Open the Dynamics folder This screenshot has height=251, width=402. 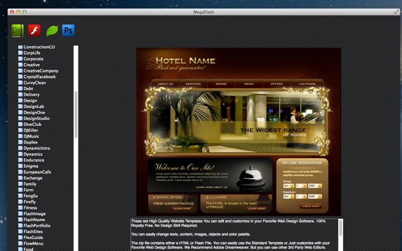[30, 154]
